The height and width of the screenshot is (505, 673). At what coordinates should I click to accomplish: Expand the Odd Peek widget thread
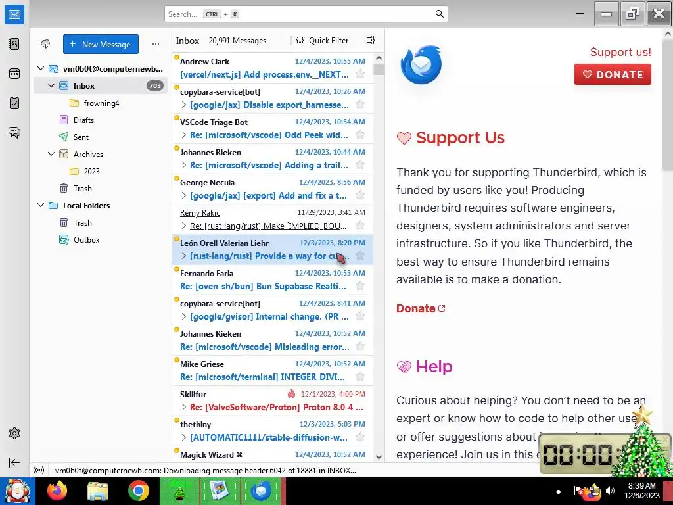click(x=184, y=135)
